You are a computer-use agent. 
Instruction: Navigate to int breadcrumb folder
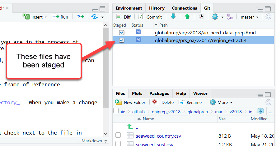point(251,112)
